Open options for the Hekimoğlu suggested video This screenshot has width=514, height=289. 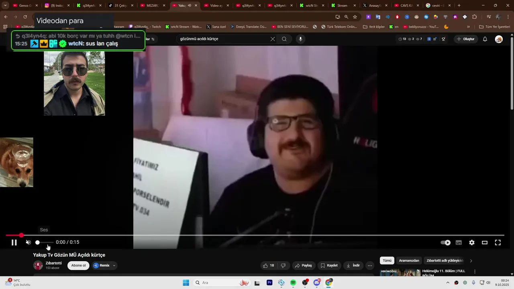[475, 272]
